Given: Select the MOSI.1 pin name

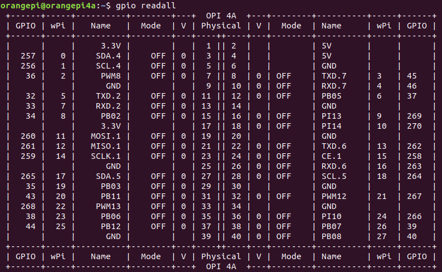Looking at the screenshot, I should (x=106, y=137).
